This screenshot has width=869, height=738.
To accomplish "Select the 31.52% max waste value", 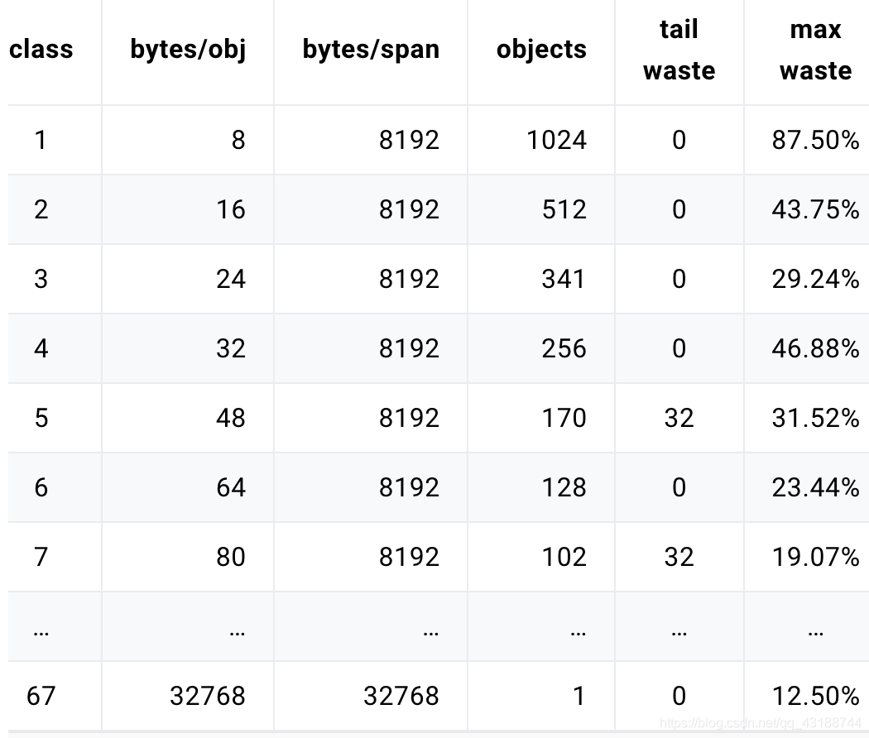I will click(x=815, y=418).
